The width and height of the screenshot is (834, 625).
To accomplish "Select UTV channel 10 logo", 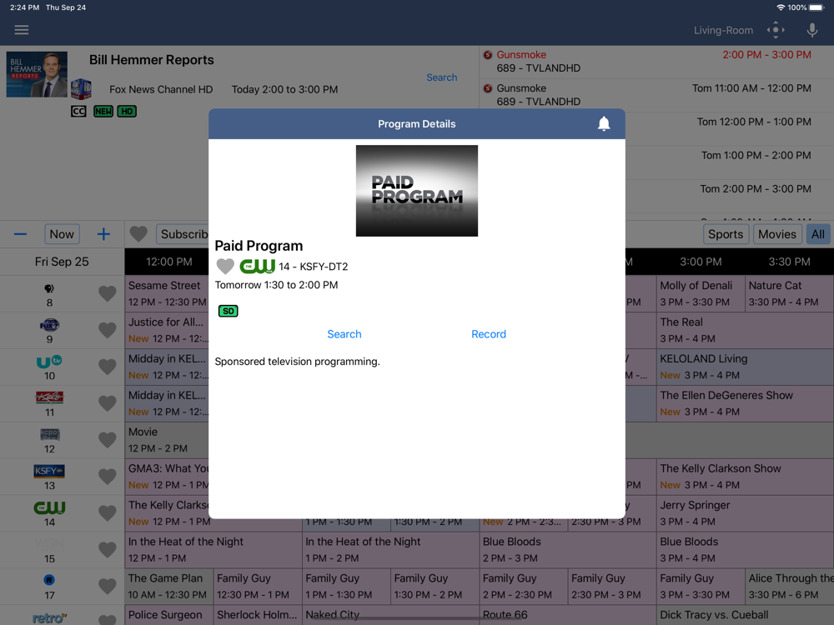I will click(49, 362).
